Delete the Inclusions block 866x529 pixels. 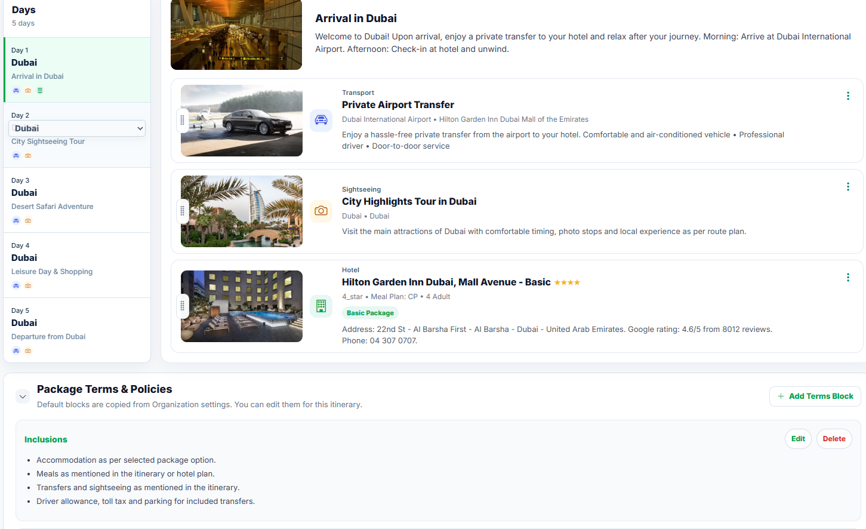click(x=834, y=439)
